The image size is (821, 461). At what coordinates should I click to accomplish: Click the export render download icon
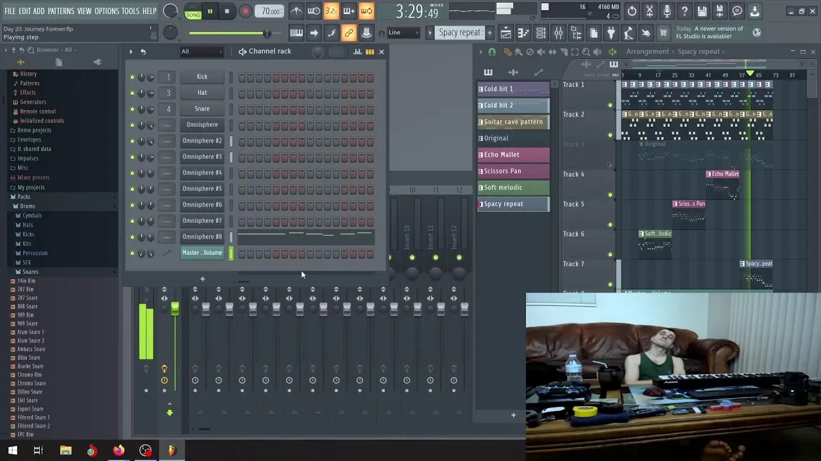[755, 11]
